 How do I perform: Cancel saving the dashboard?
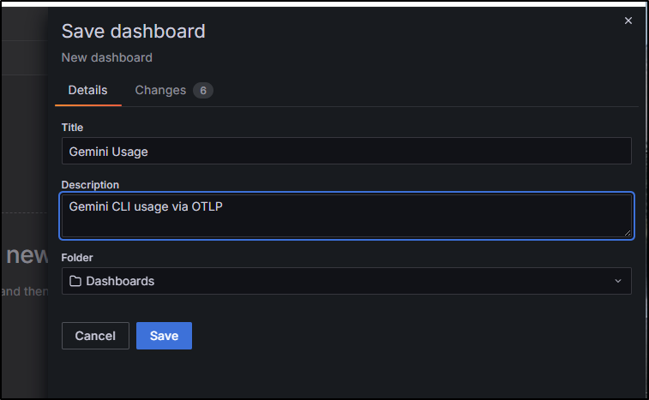pos(95,336)
